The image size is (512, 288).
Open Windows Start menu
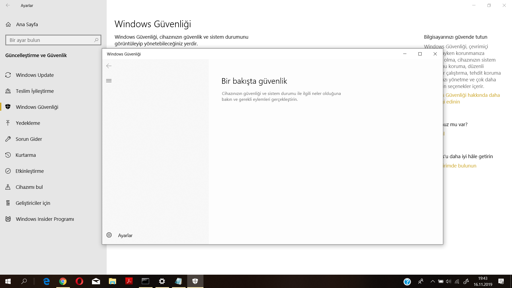pyautogui.click(x=8, y=281)
